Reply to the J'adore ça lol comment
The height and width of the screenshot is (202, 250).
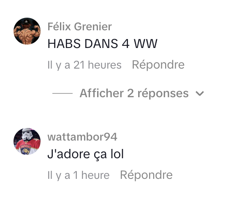[146, 175]
